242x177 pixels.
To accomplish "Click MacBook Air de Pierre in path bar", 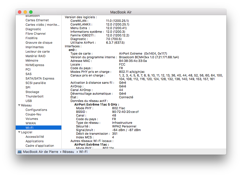I will [41, 152].
